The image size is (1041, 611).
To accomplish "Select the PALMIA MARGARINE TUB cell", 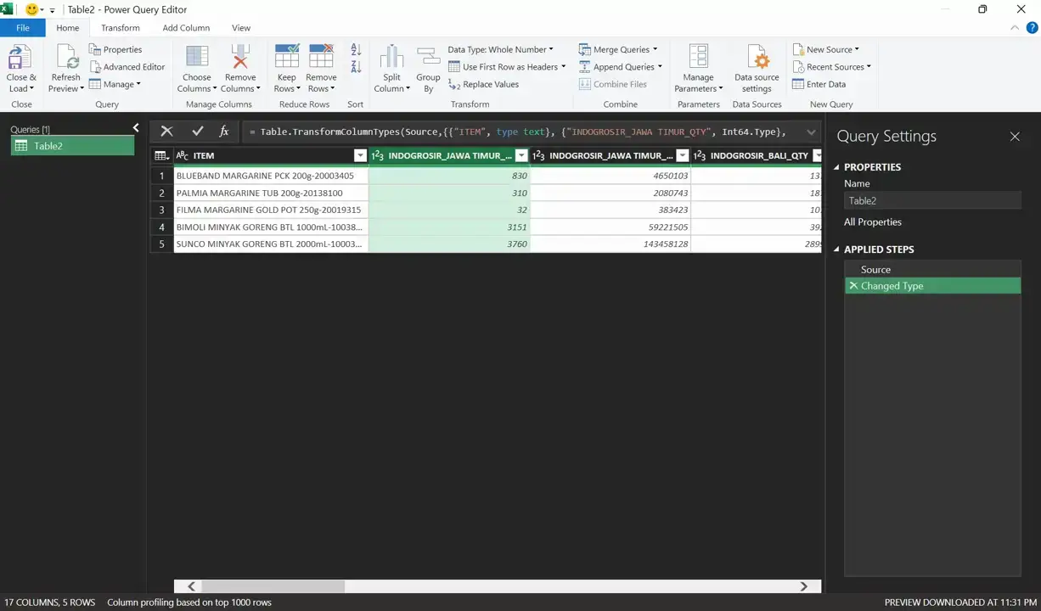I will pos(271,193).
